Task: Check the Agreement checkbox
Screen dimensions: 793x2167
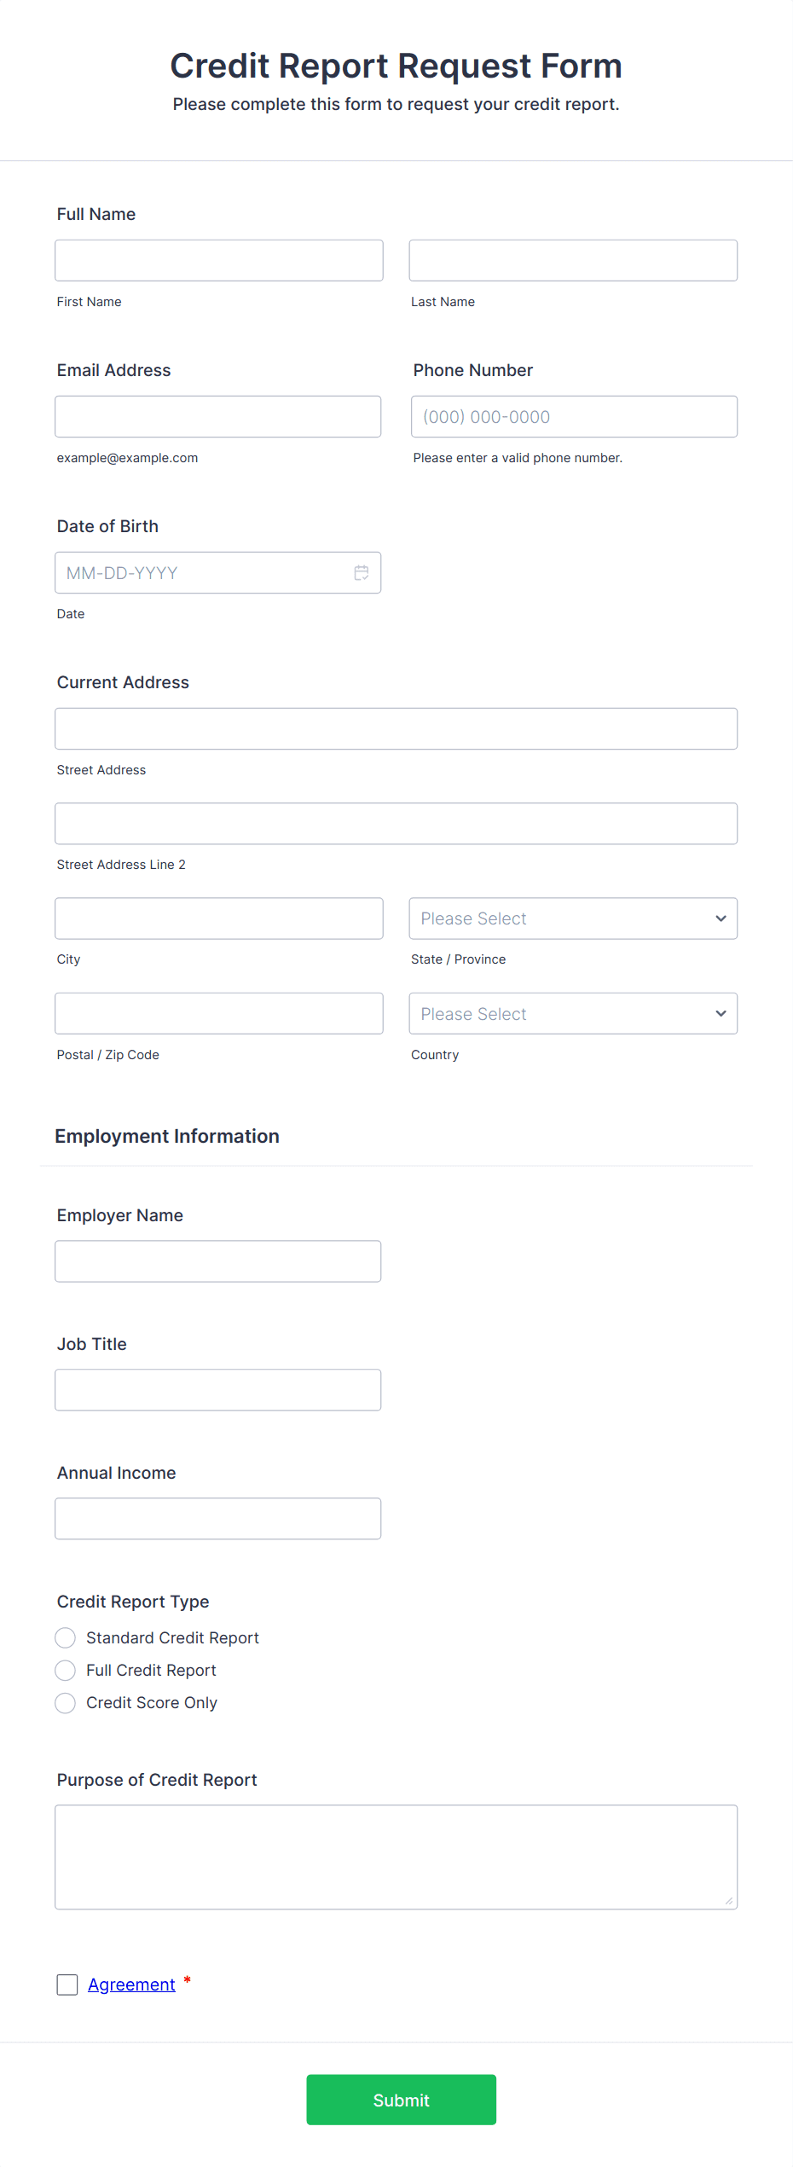Action: point(67,1984)
